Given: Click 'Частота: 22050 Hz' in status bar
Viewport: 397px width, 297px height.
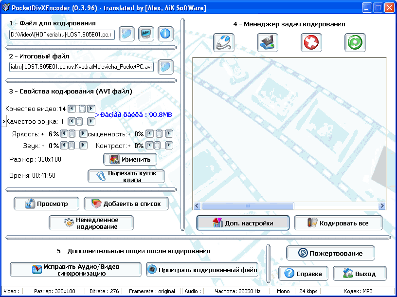Looking at the screenshot, I should tap(237, 291).
